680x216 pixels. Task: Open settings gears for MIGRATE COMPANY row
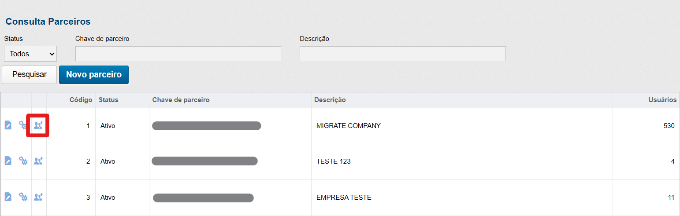[23, 125]
